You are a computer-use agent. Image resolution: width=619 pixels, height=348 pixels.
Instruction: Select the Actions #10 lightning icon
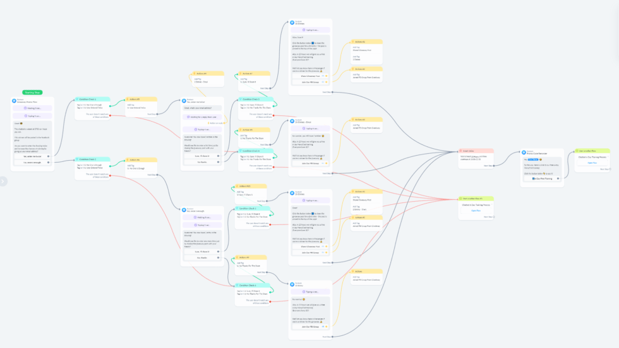(x=237, y=186)
